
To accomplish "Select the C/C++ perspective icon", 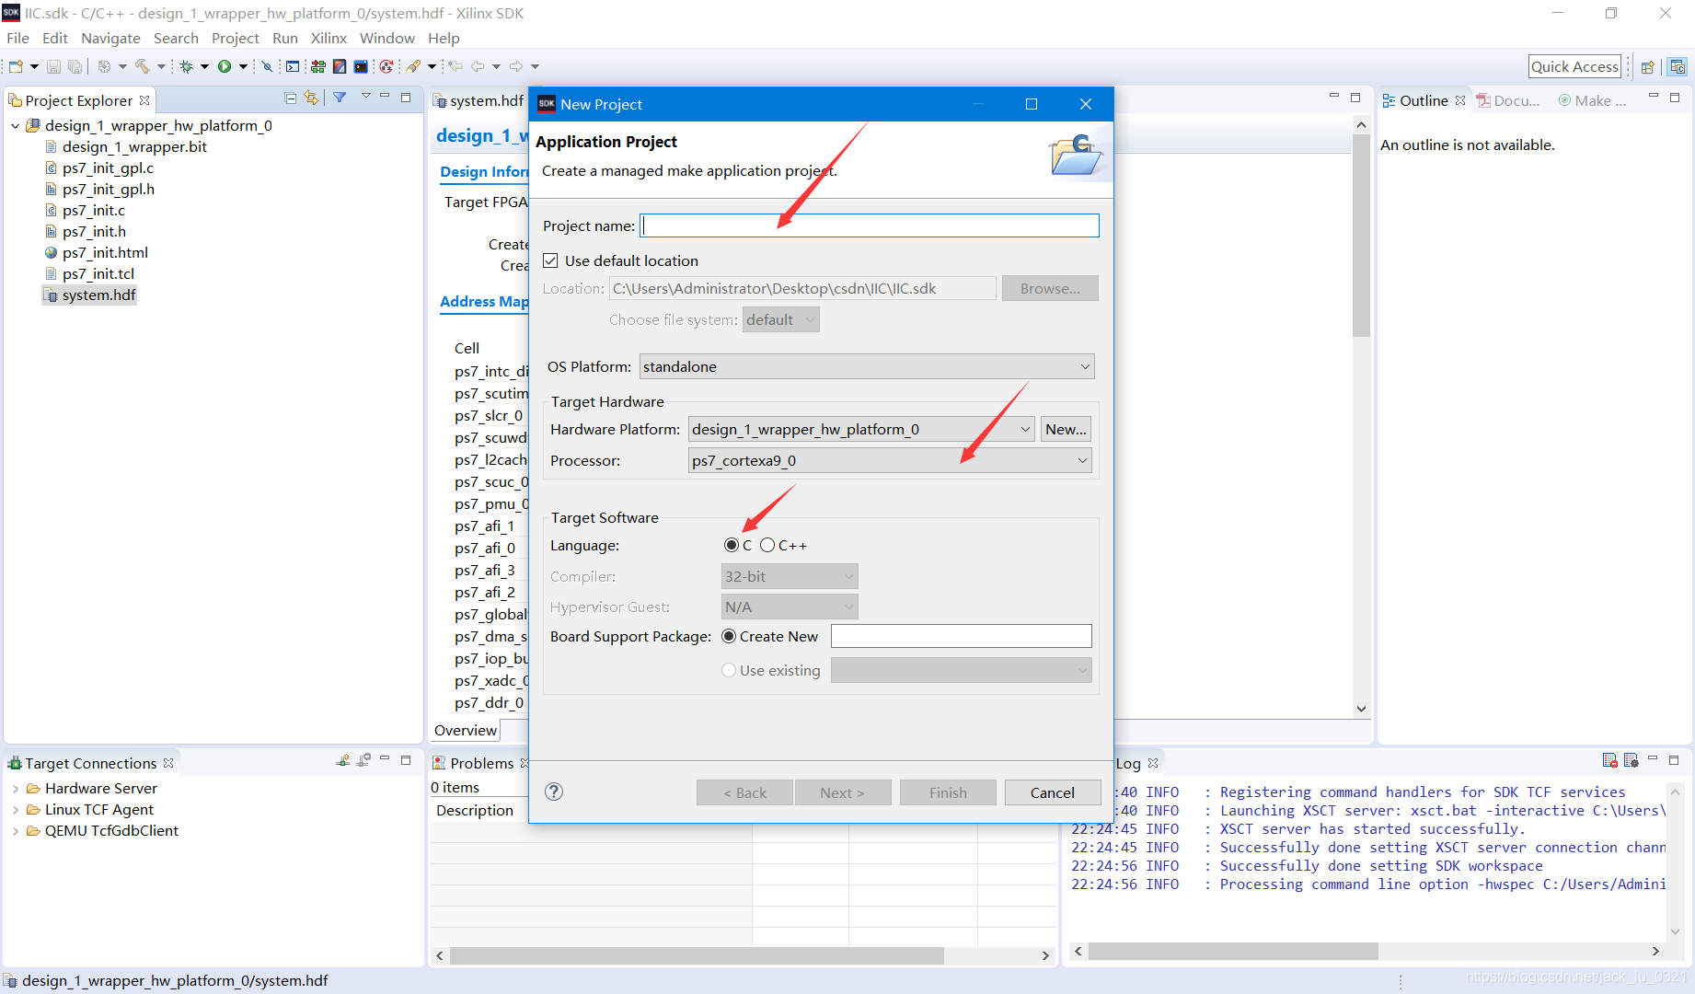I will coord(1678,67).
